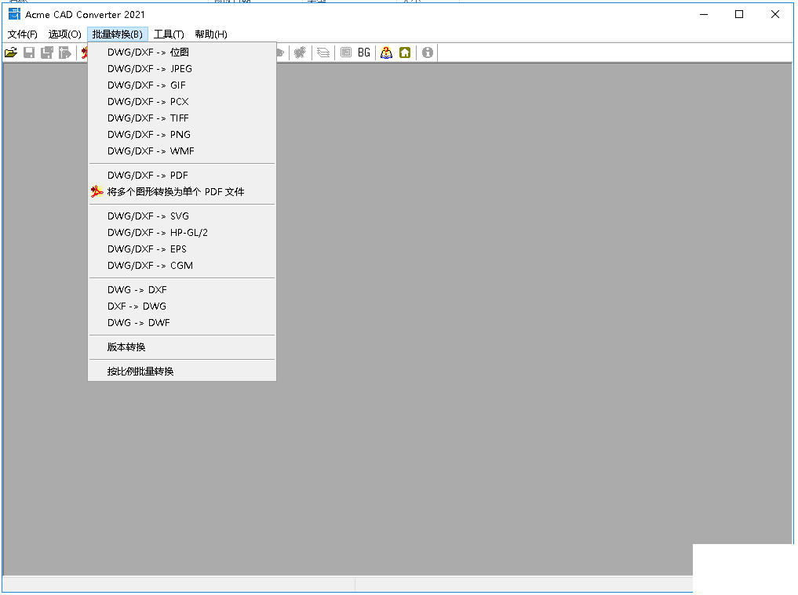The height and width of the screenshot is (595, 798).
Task: Choose DWG/DXF -> EPS conversion
Action: tap(182, 249)
